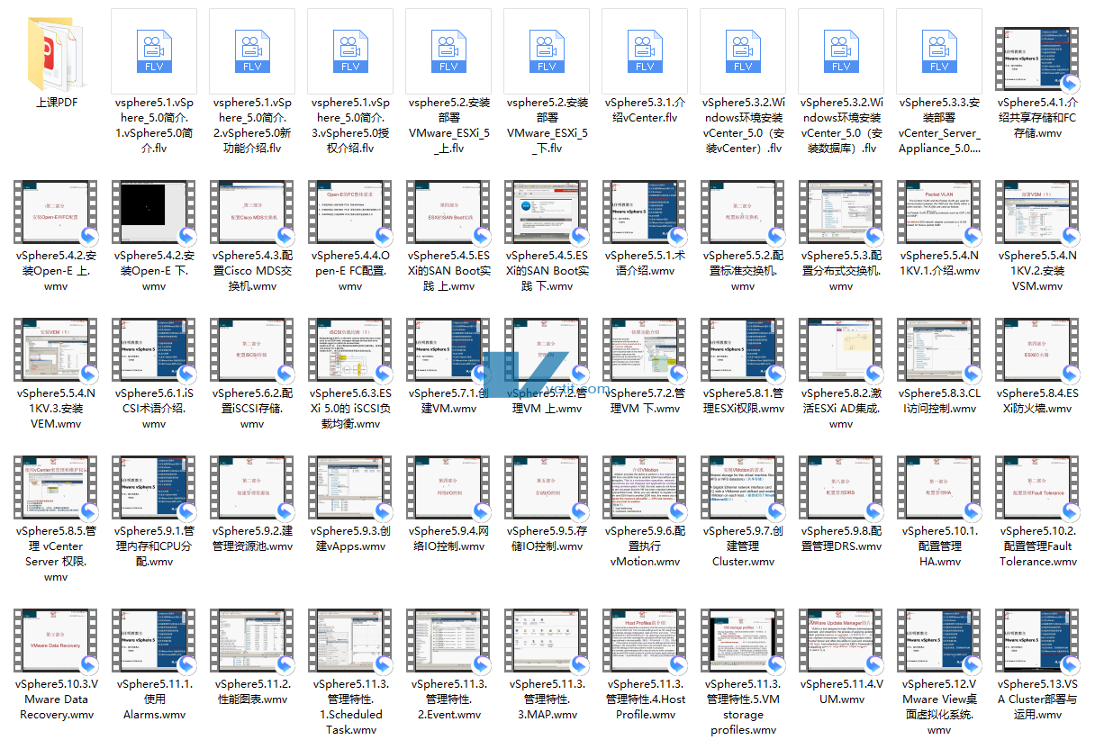The image size is (1095, 749).
Task: Select vSphere5.0新功能介绍.flv file icon
Action: pyautogui.click(x=252, y=50)
